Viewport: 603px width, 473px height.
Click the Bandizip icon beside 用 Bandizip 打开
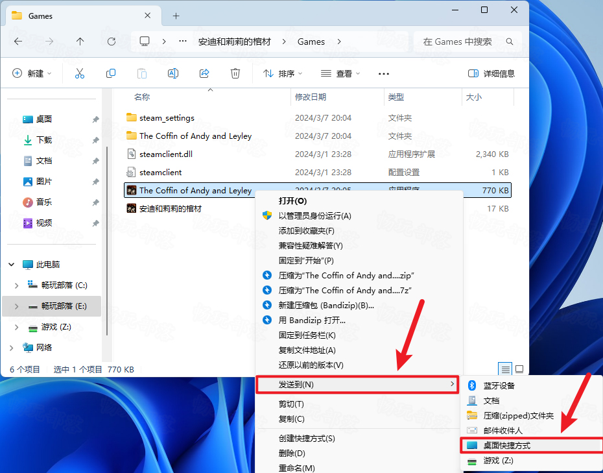(x=267, y=320)
